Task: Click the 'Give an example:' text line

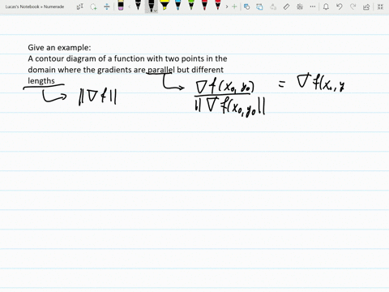Action: tap(59, 48)
